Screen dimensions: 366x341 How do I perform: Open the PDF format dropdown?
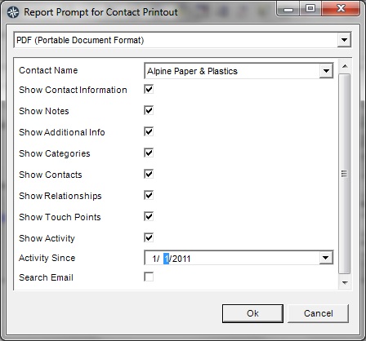[x=344, y=40]
